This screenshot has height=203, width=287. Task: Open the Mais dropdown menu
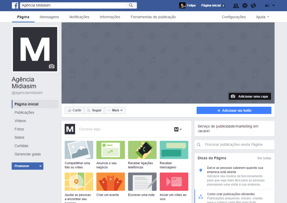pyautogui.click(x=115, y=110)
